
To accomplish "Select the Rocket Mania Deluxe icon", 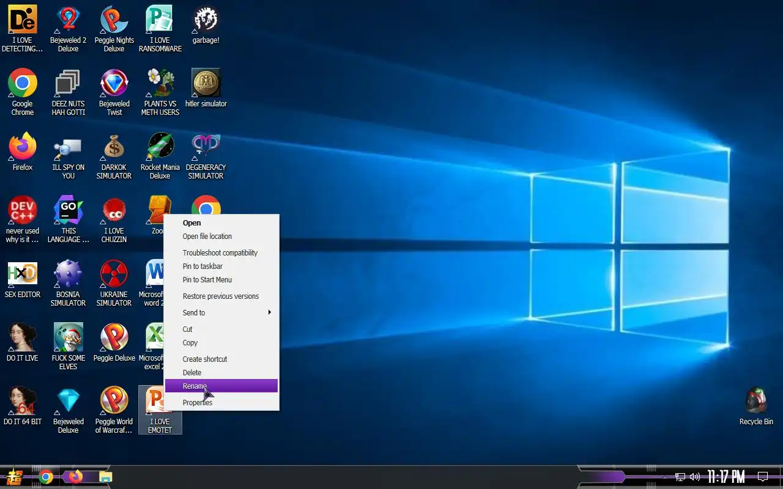I will click(x=160, y=155).
